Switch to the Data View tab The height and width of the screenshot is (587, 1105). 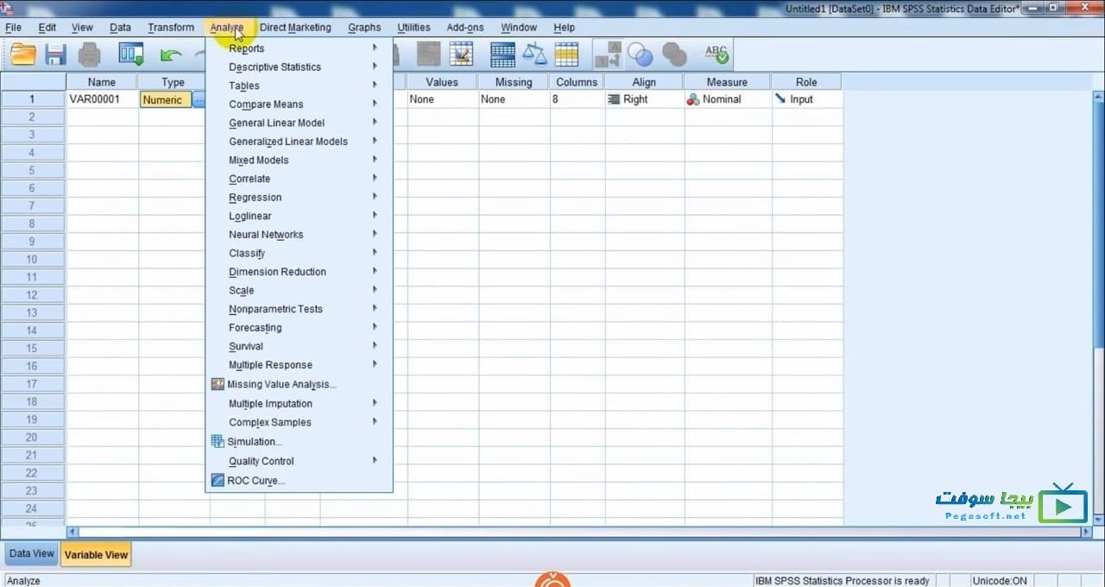[31, 554]
